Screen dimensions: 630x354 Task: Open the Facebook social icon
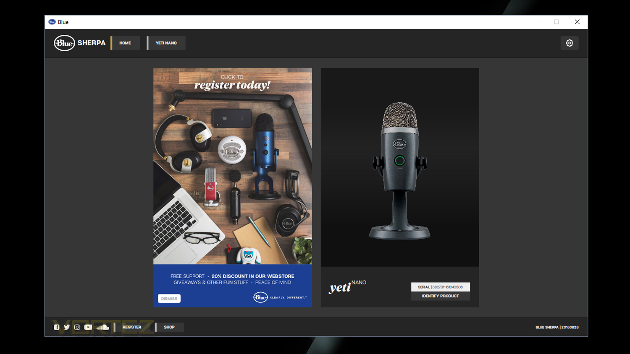coord(57,327)
